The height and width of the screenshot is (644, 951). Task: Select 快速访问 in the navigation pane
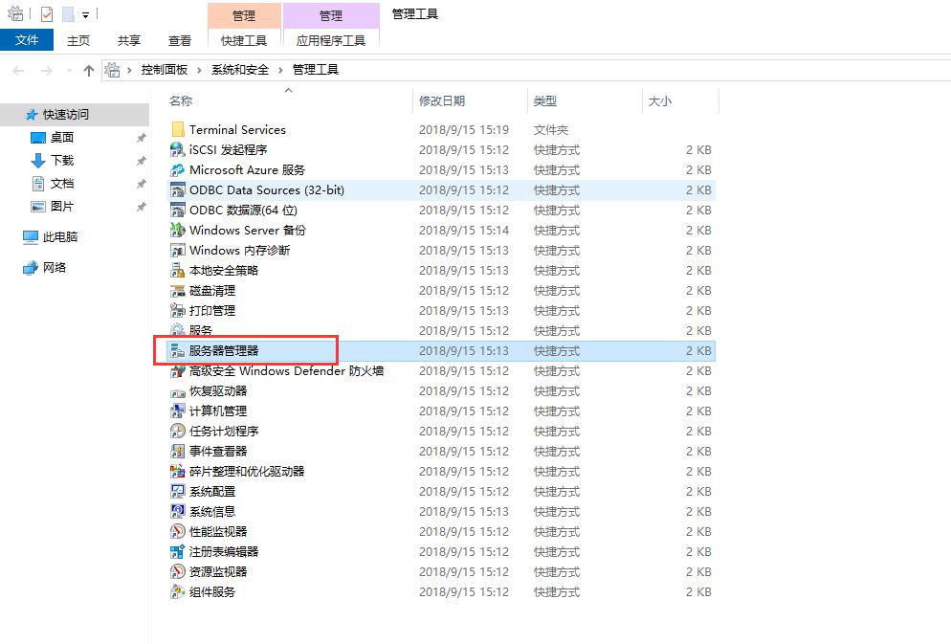65,115
